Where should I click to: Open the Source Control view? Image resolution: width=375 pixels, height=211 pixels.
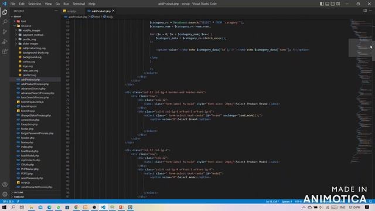coord(5,32)
